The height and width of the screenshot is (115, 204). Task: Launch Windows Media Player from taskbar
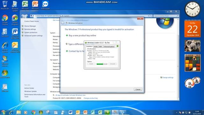click(25, 112)
